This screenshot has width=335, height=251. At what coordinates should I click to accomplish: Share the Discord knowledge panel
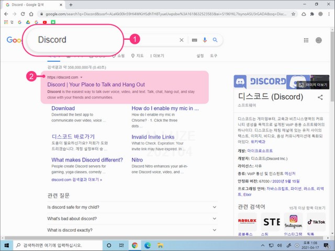[320, 97]
